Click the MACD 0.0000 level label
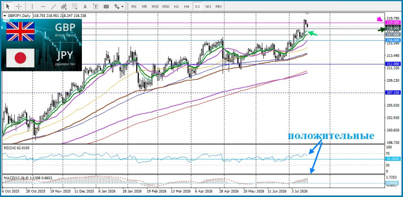 (x=393, y=183)
